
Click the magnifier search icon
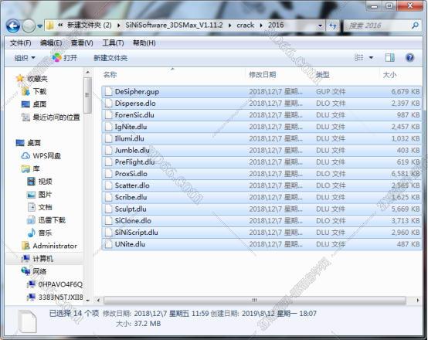tap(415, 25)
